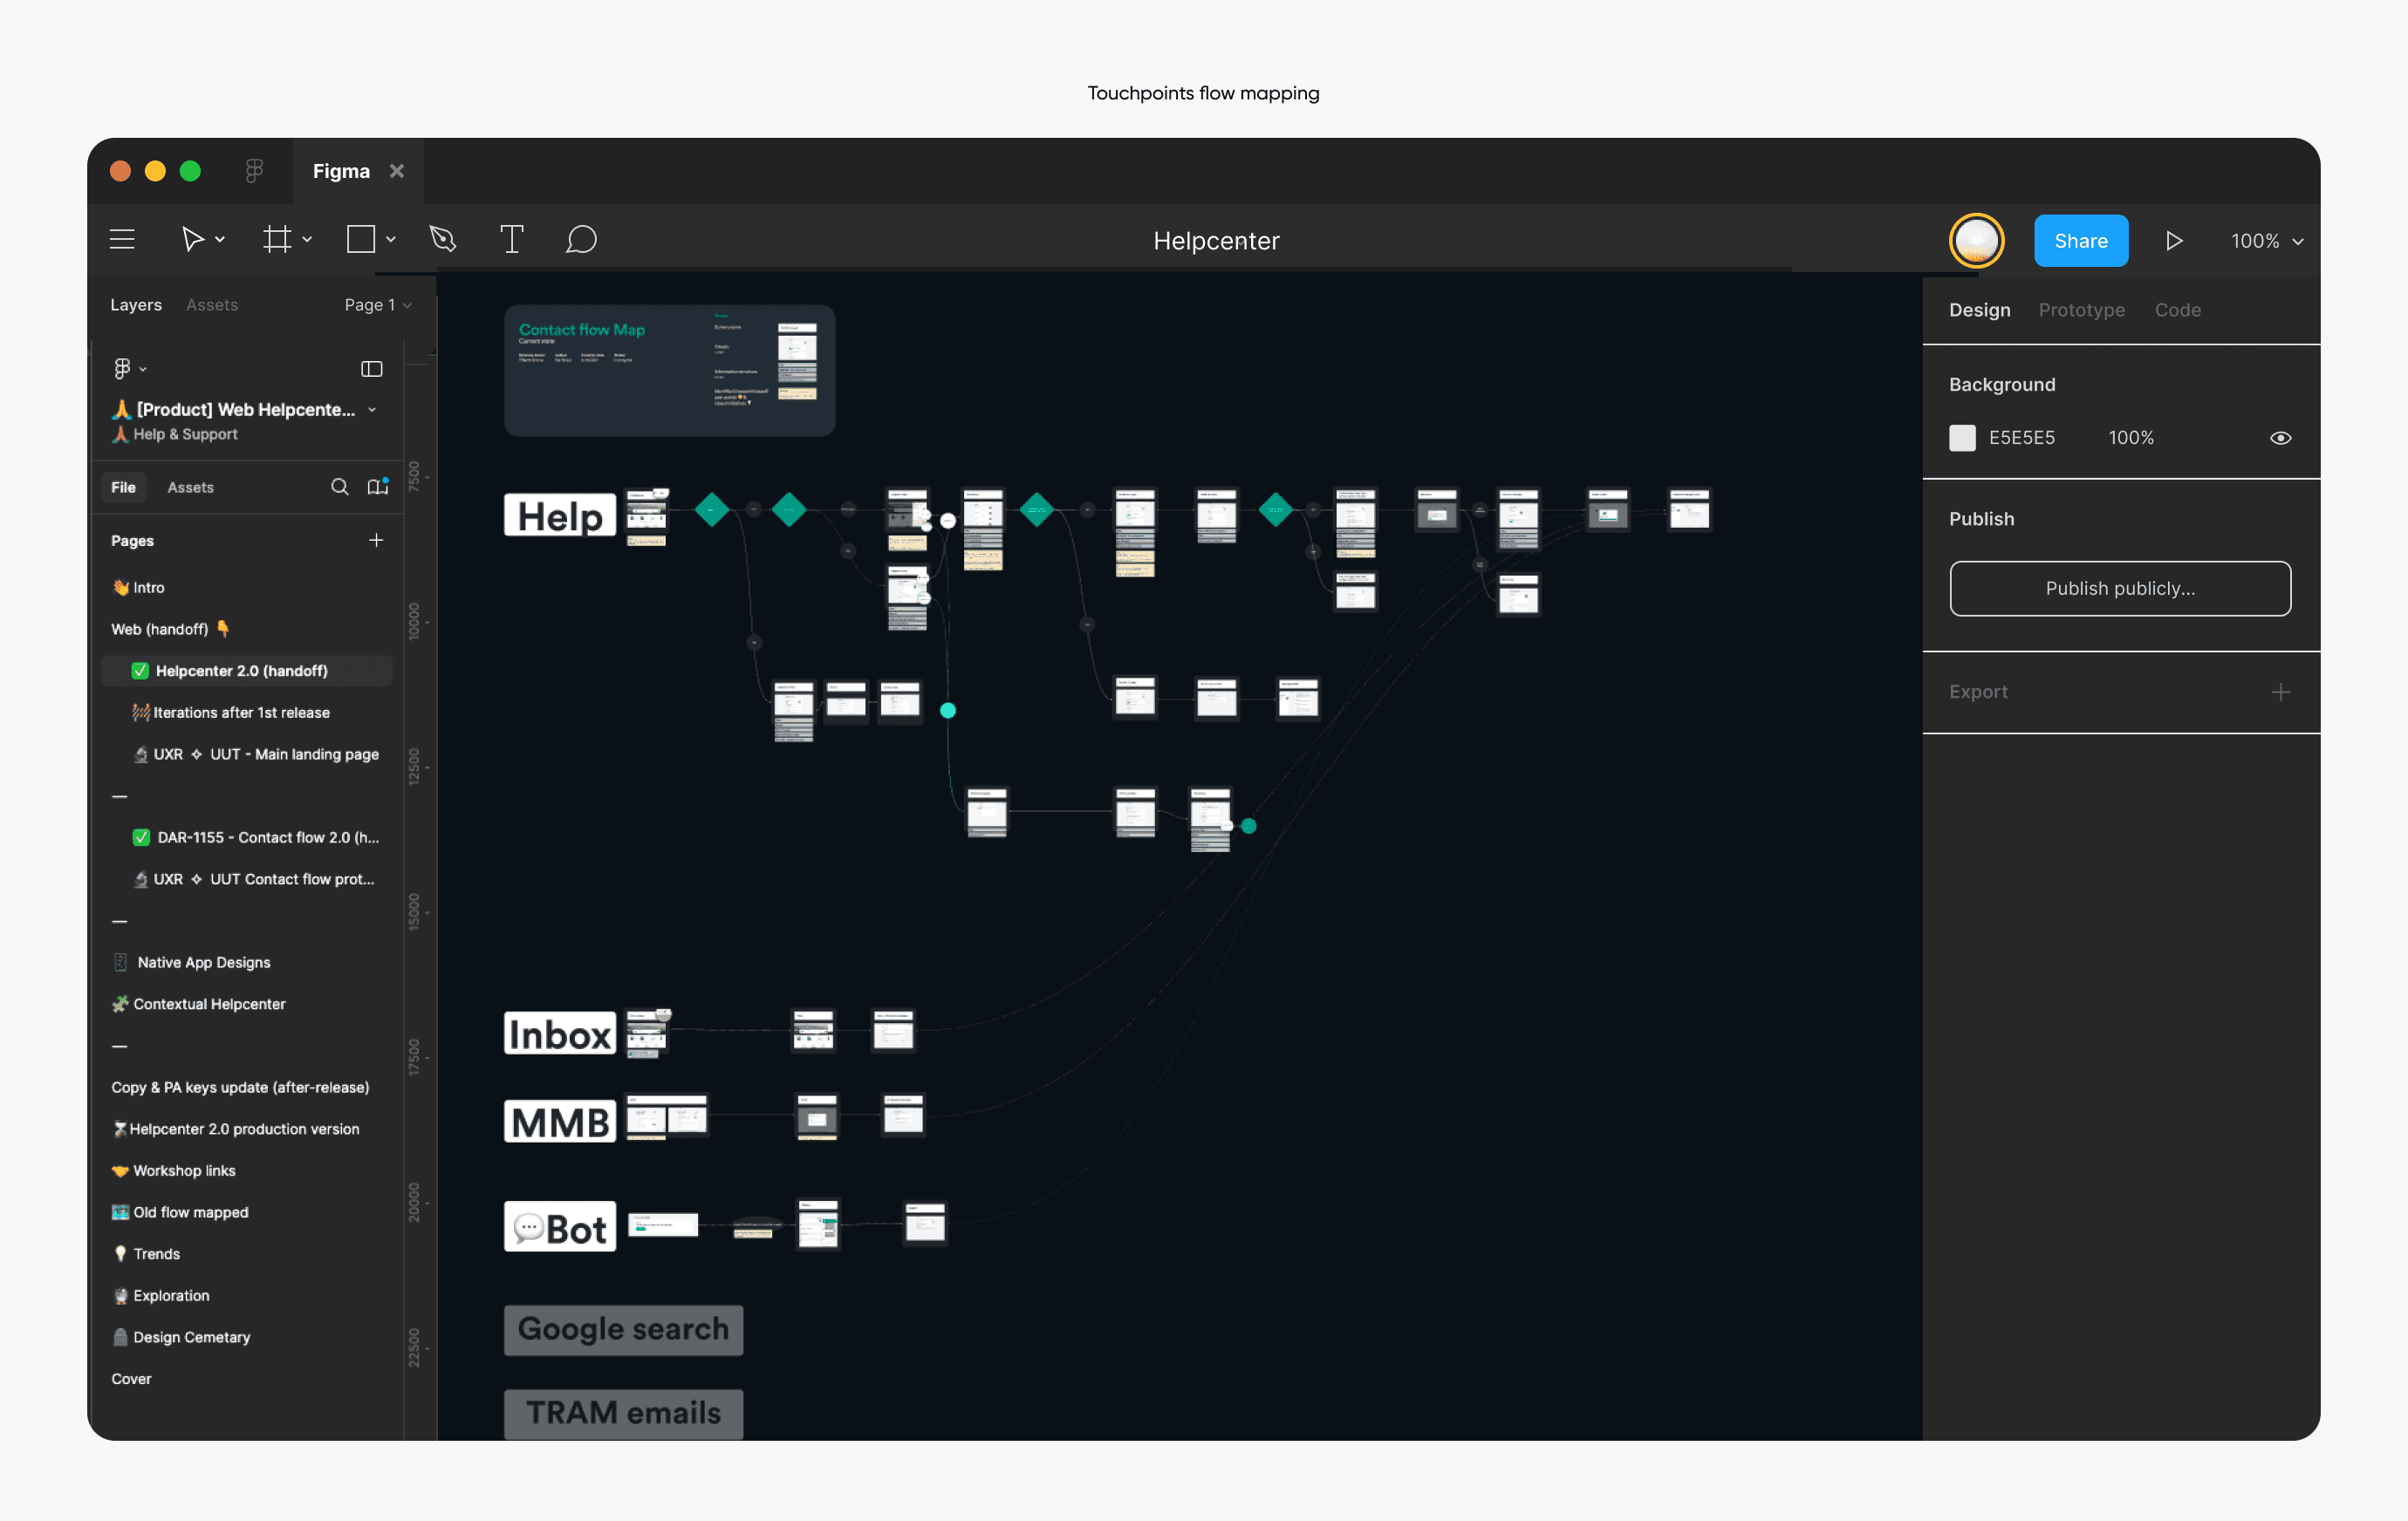Screen dimensions: 2408x1521
Task: Open the hamburger main menu
Action: tap(122, 240)
